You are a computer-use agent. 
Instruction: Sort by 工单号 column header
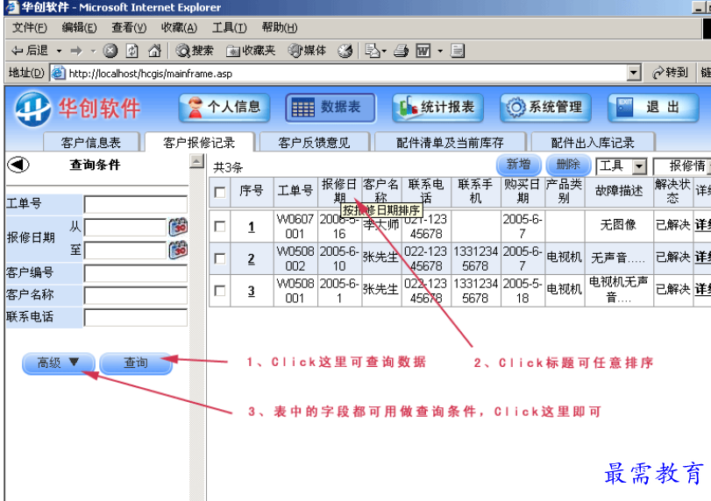click(295, 191)
